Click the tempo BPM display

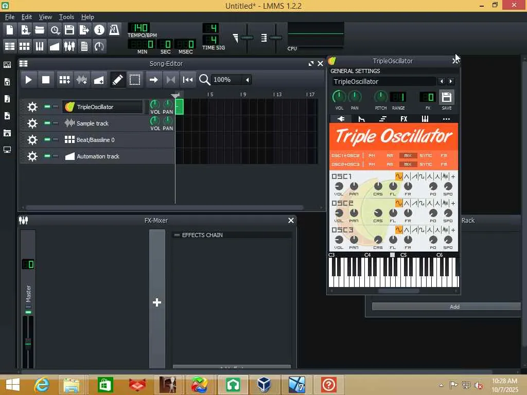coord(139,28)
